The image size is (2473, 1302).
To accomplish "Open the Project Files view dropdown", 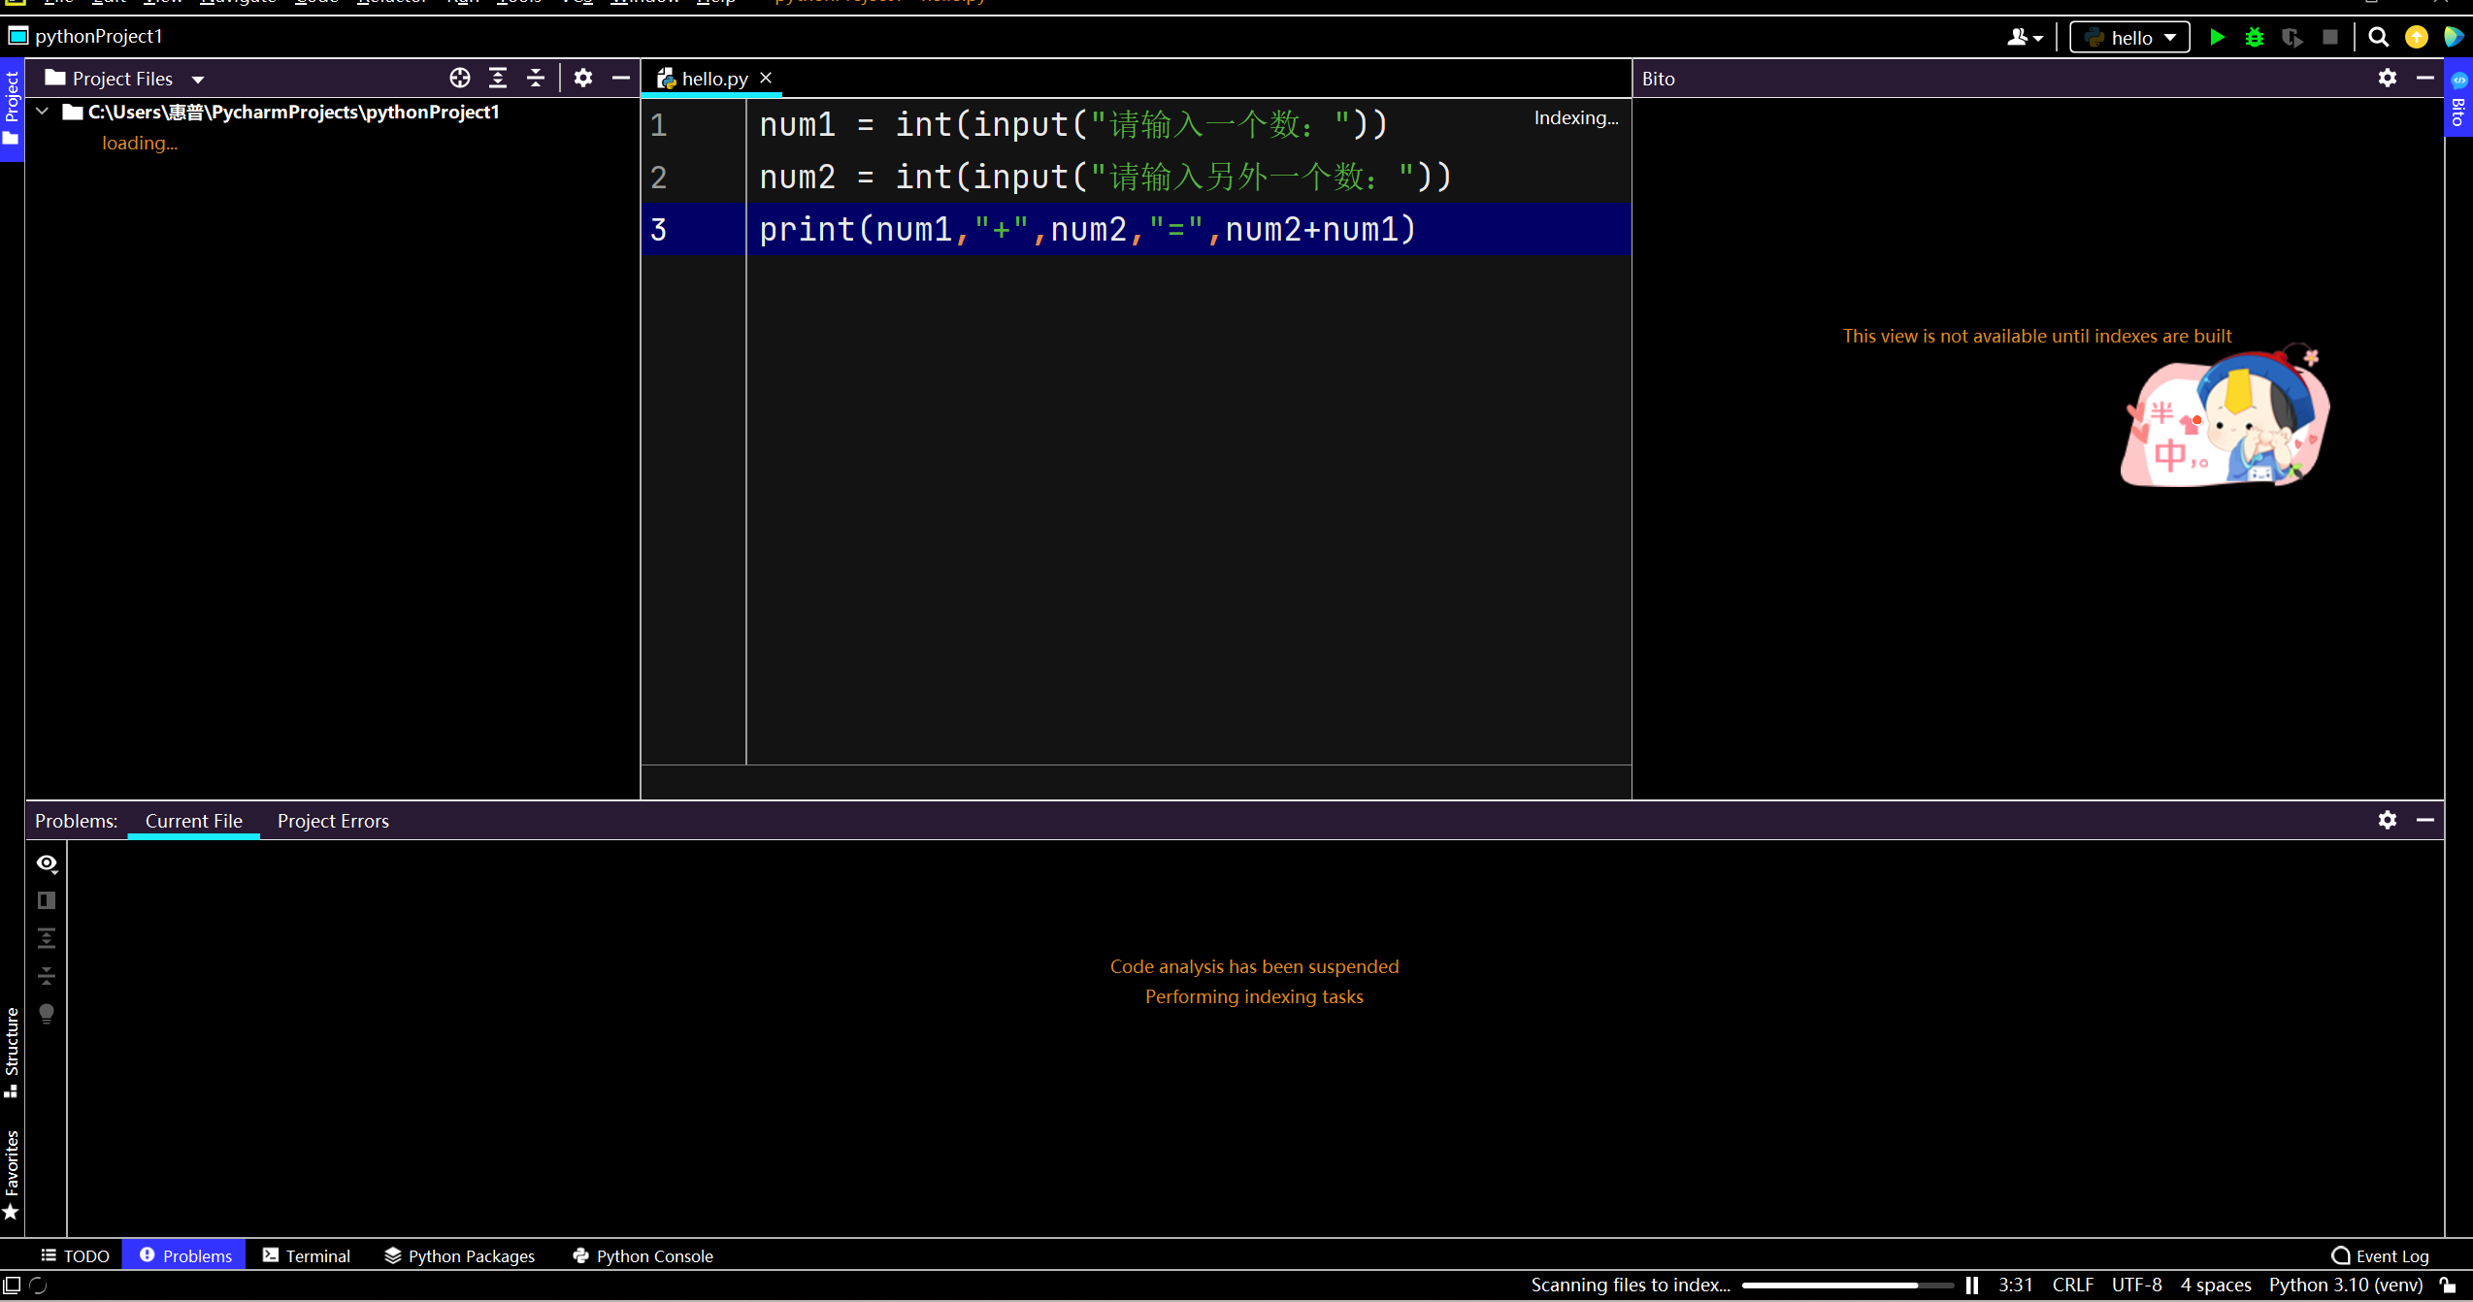I will click(x=198, y=80).
